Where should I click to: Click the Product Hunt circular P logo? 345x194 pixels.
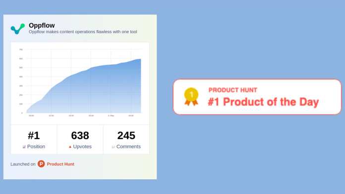41,164
